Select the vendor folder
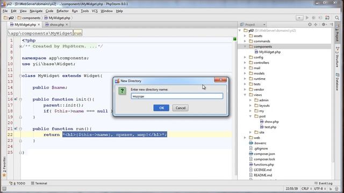Image resolution: width=344 pixels, height=193 pixels. [x=256, y=90]
